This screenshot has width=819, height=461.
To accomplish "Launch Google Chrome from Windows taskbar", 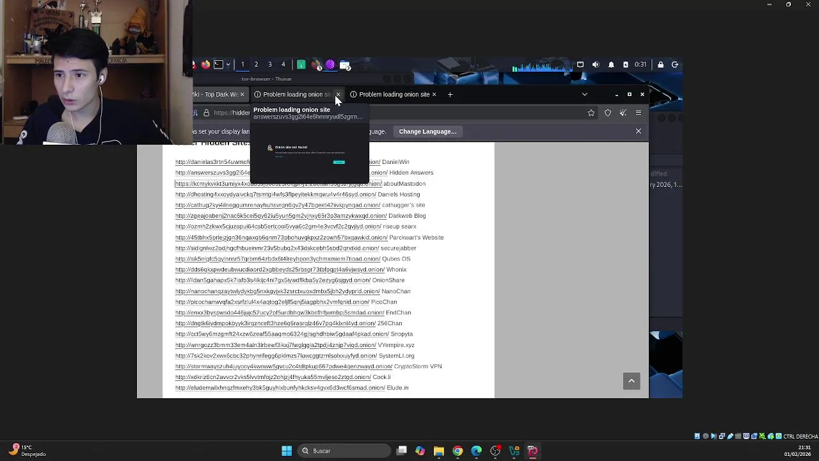I will [457, 451].
